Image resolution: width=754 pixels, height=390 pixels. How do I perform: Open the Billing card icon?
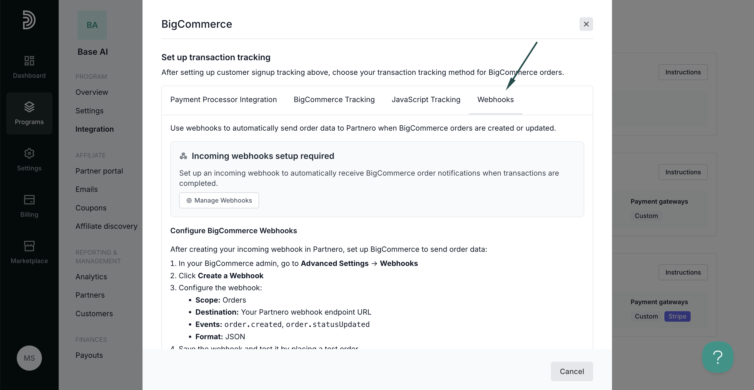[29, 200]
